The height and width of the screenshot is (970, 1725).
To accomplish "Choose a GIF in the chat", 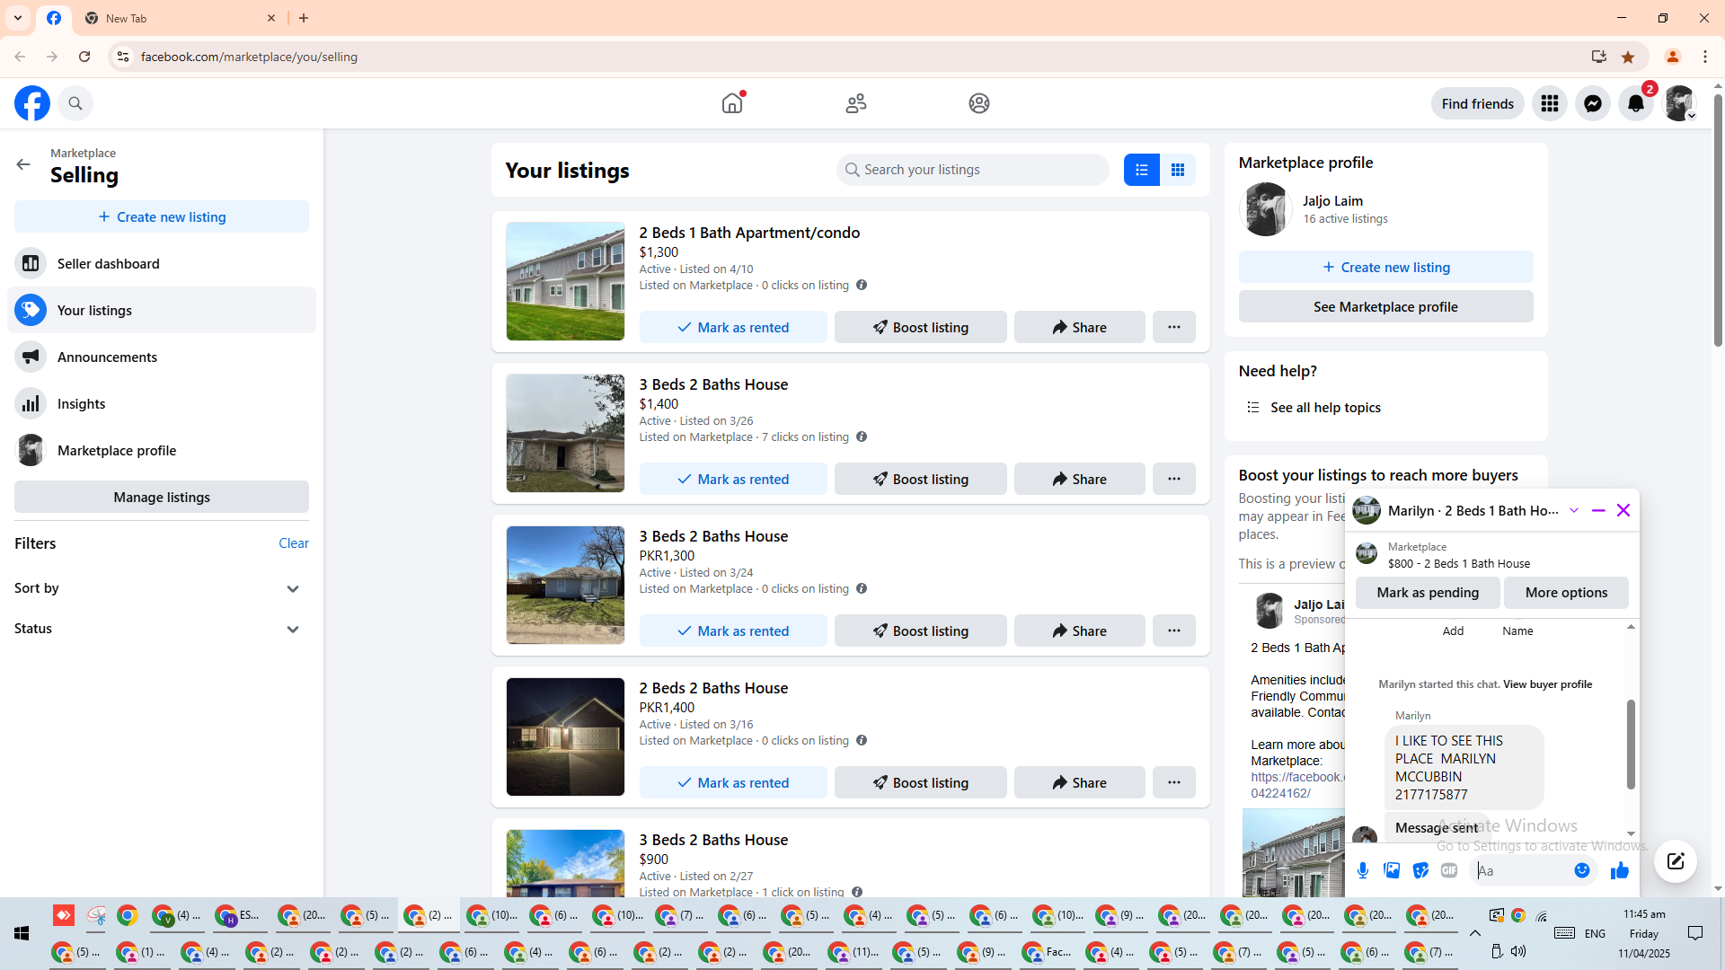I will coord(1449,870).
